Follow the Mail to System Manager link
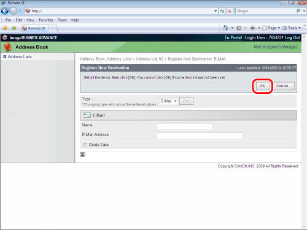 click(275, 47)
